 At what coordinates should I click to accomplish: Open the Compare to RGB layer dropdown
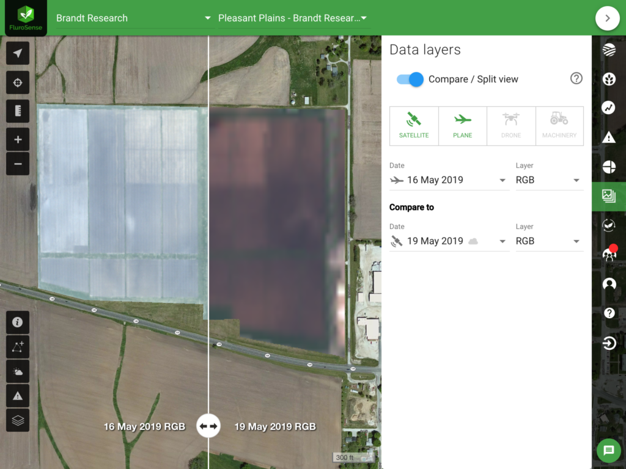click(550, 241)
